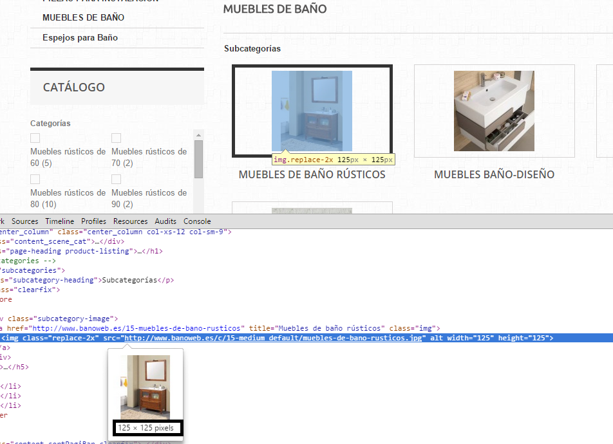The height and width of the screenshot is (444, 613).
Task: Open the Espejos para Baño sidebar link
Action: point(80,38)
